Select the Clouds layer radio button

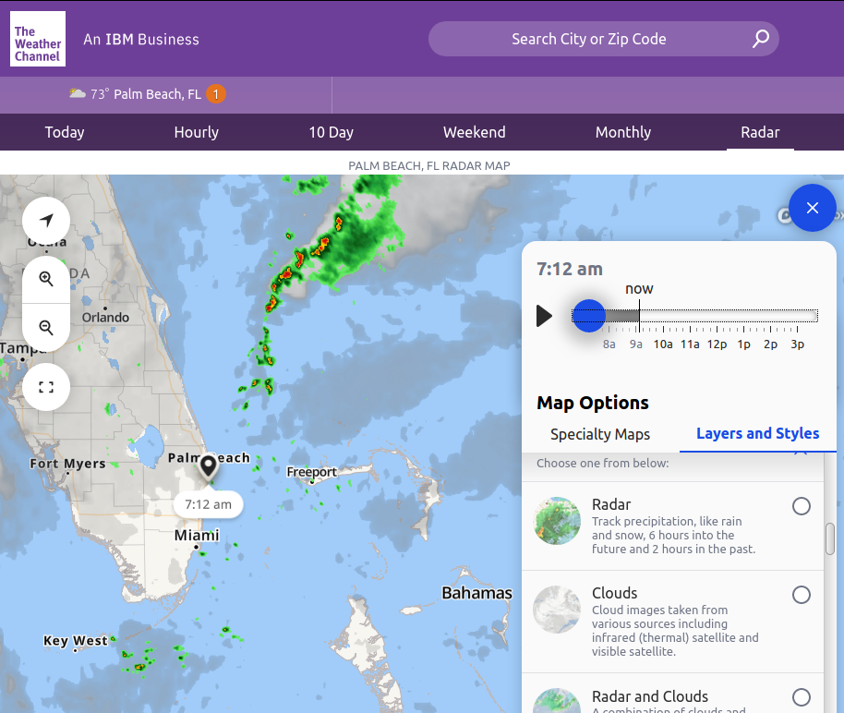[x=801, y=595]
